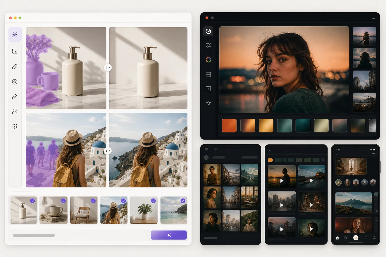This screenshot has height=257, width=386.
Task: Select the crop selection tool in light editor
Action: pos(15,51)
